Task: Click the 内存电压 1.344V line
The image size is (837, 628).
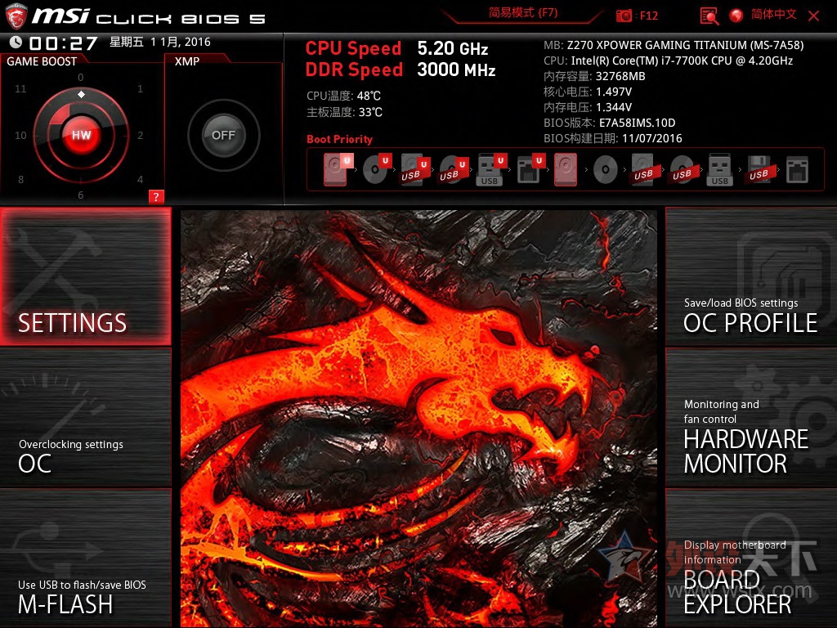Action: [588, 107]
